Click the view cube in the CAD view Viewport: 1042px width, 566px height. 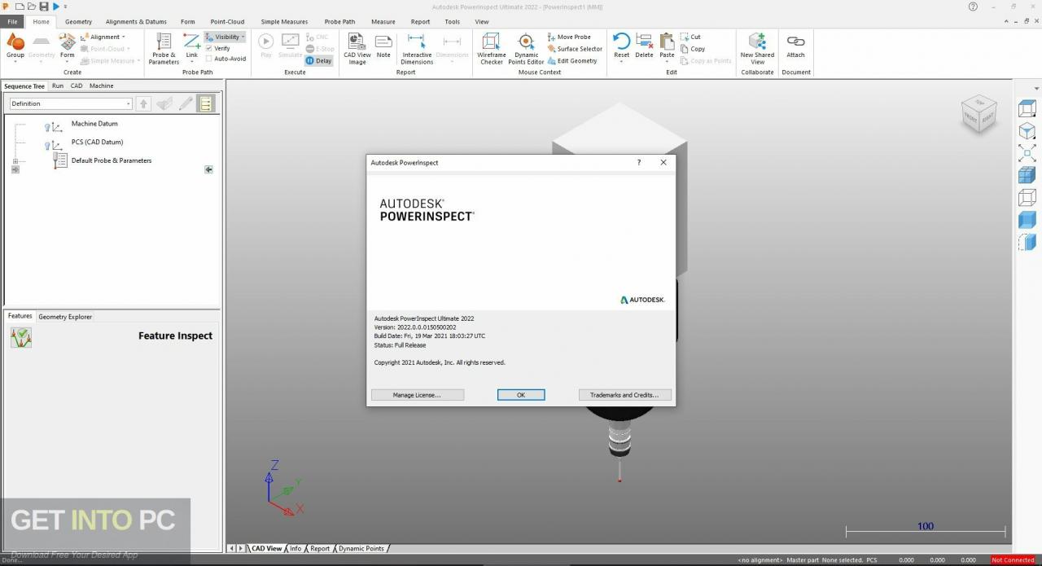[979, 113]
